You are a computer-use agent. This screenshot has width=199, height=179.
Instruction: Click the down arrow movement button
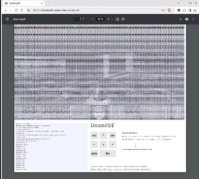click(103, 144)
